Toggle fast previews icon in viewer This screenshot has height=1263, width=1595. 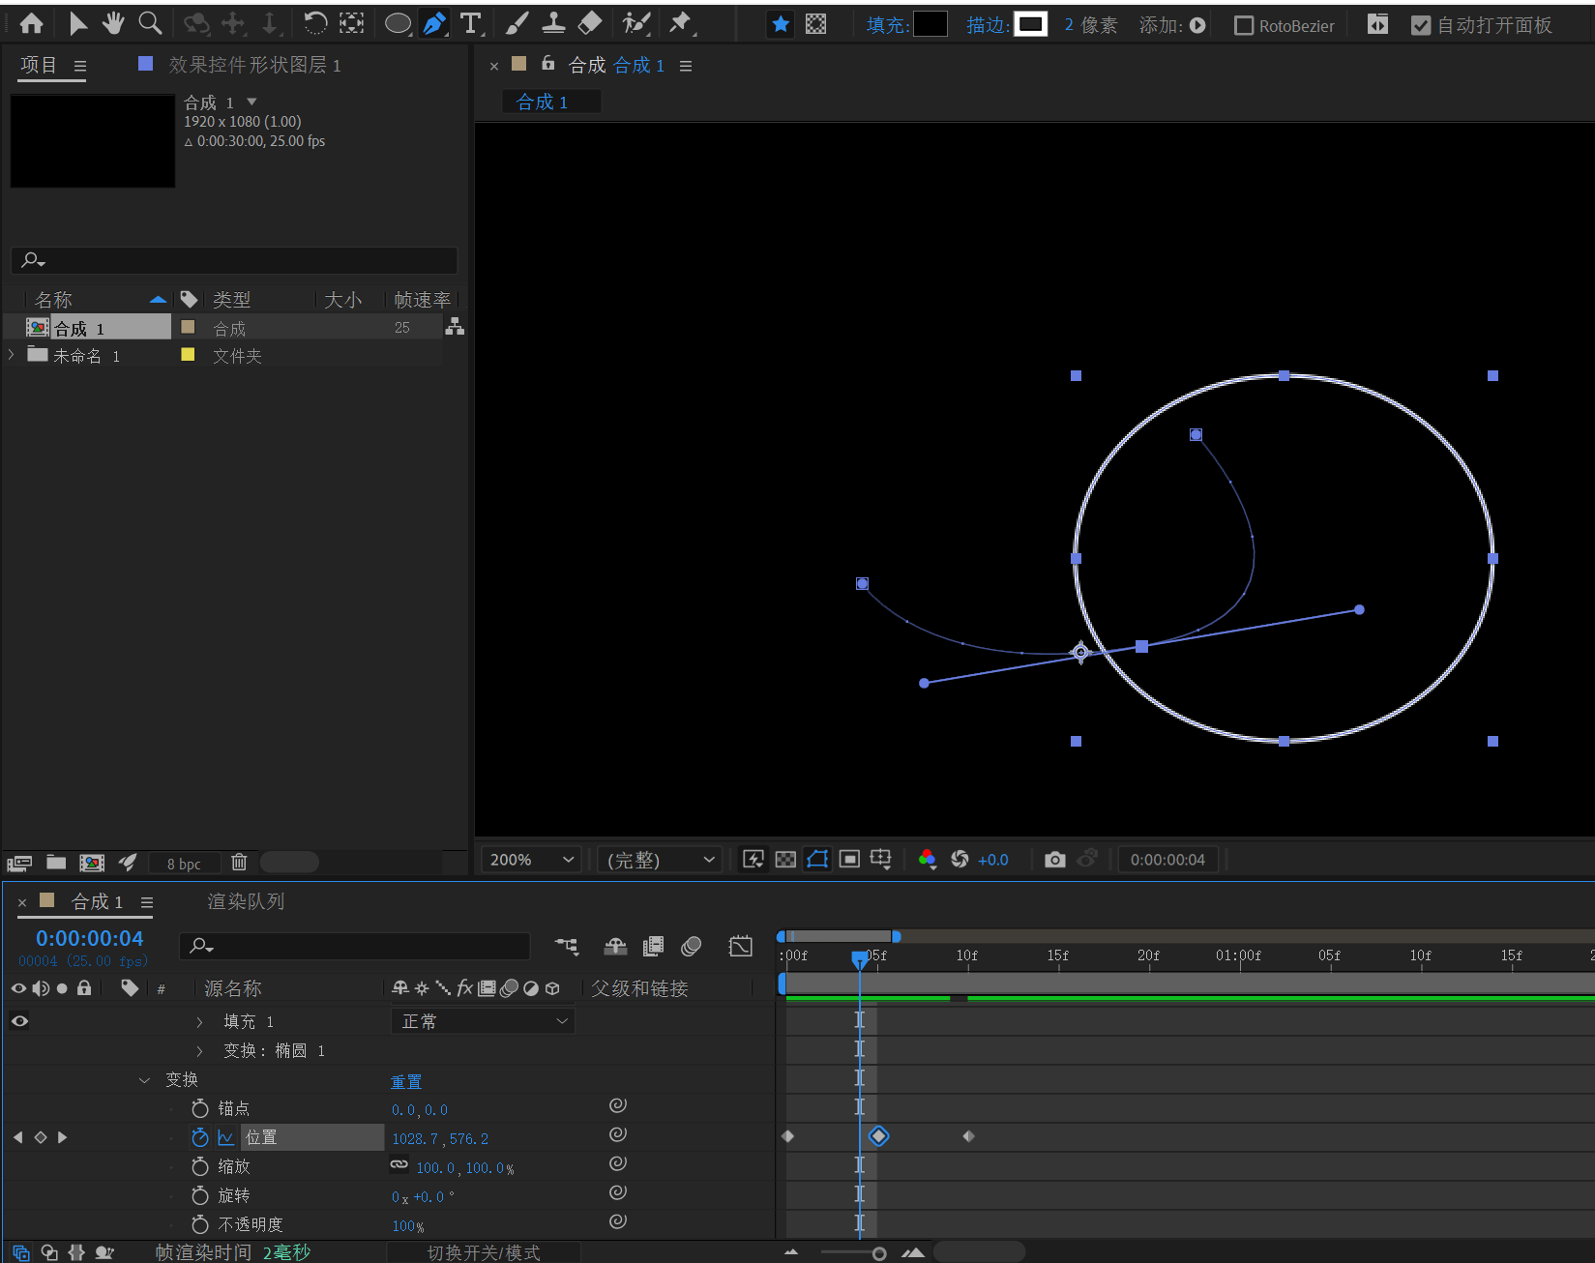coord(753,859)
